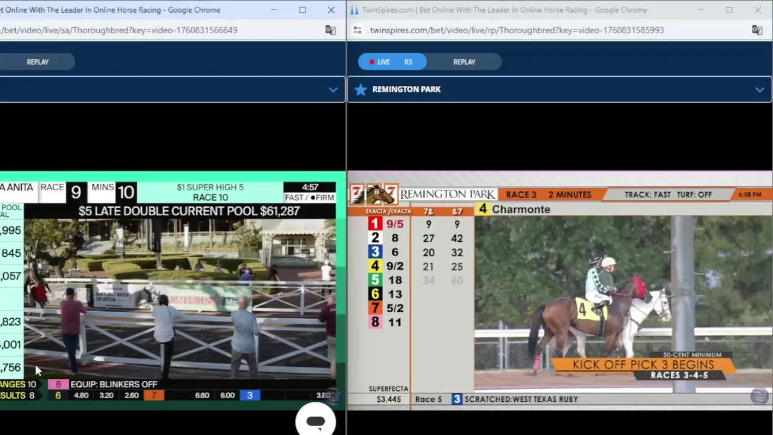Maximize the right Chrome window
This screenshot has height=435, width=773.
[729, 10]
